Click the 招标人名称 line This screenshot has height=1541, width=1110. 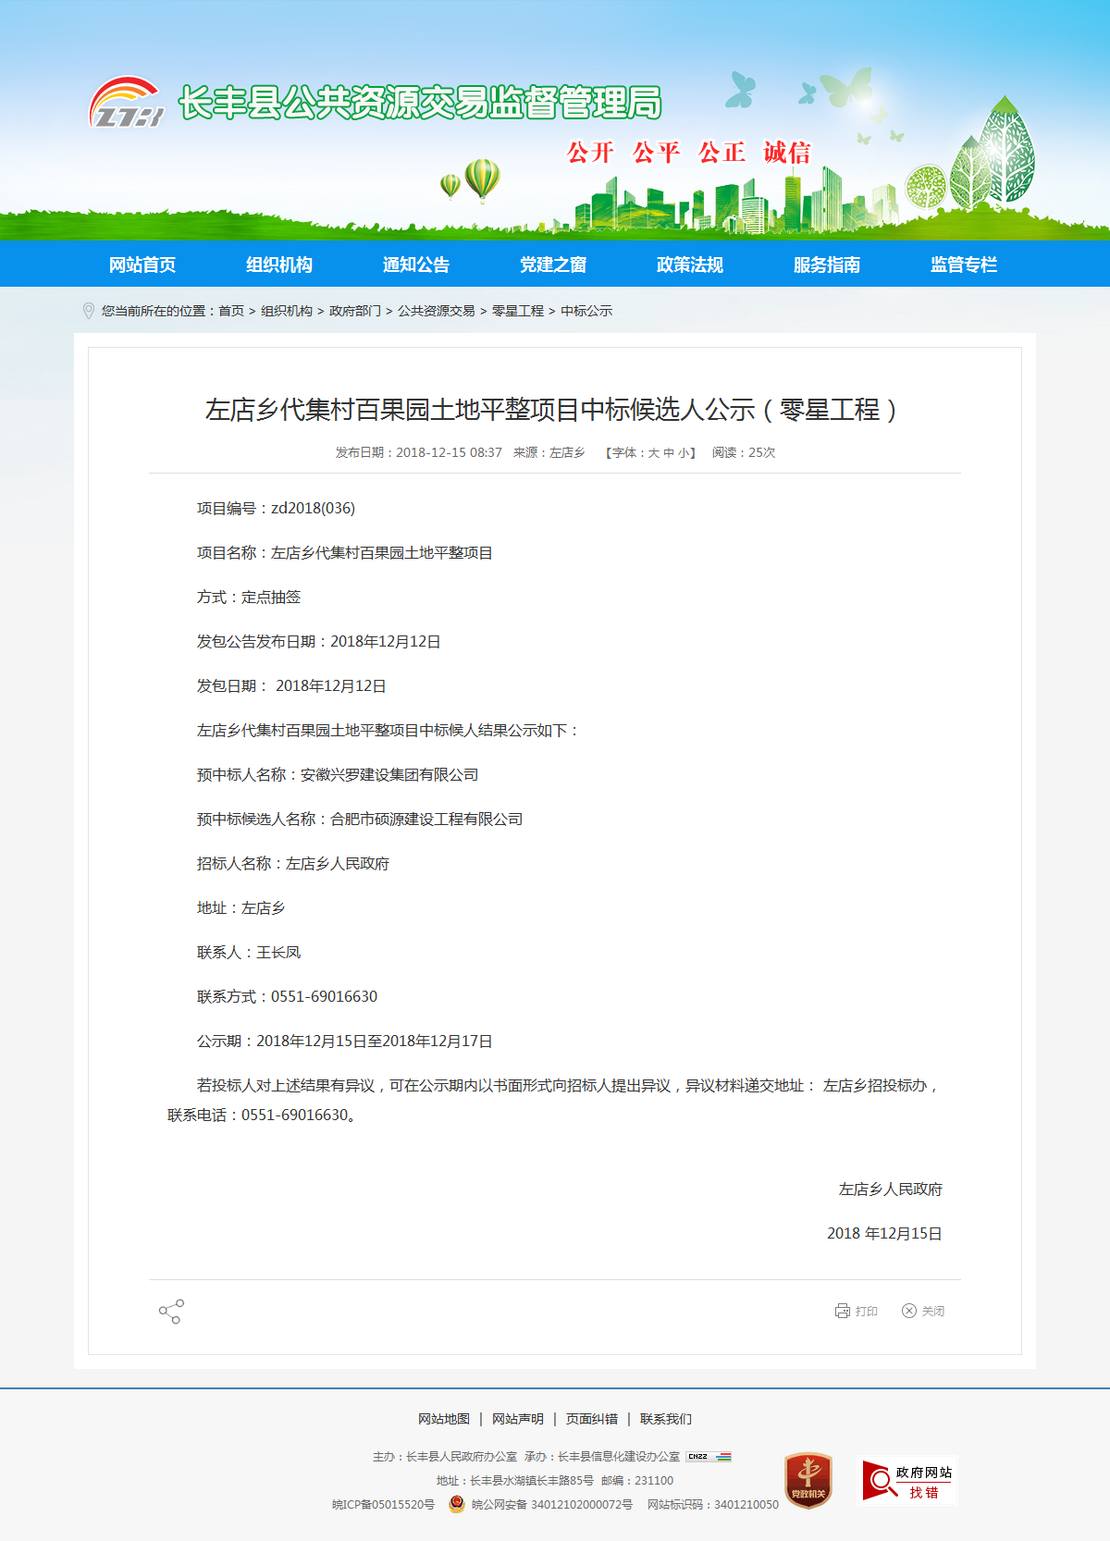click(293, 863)
